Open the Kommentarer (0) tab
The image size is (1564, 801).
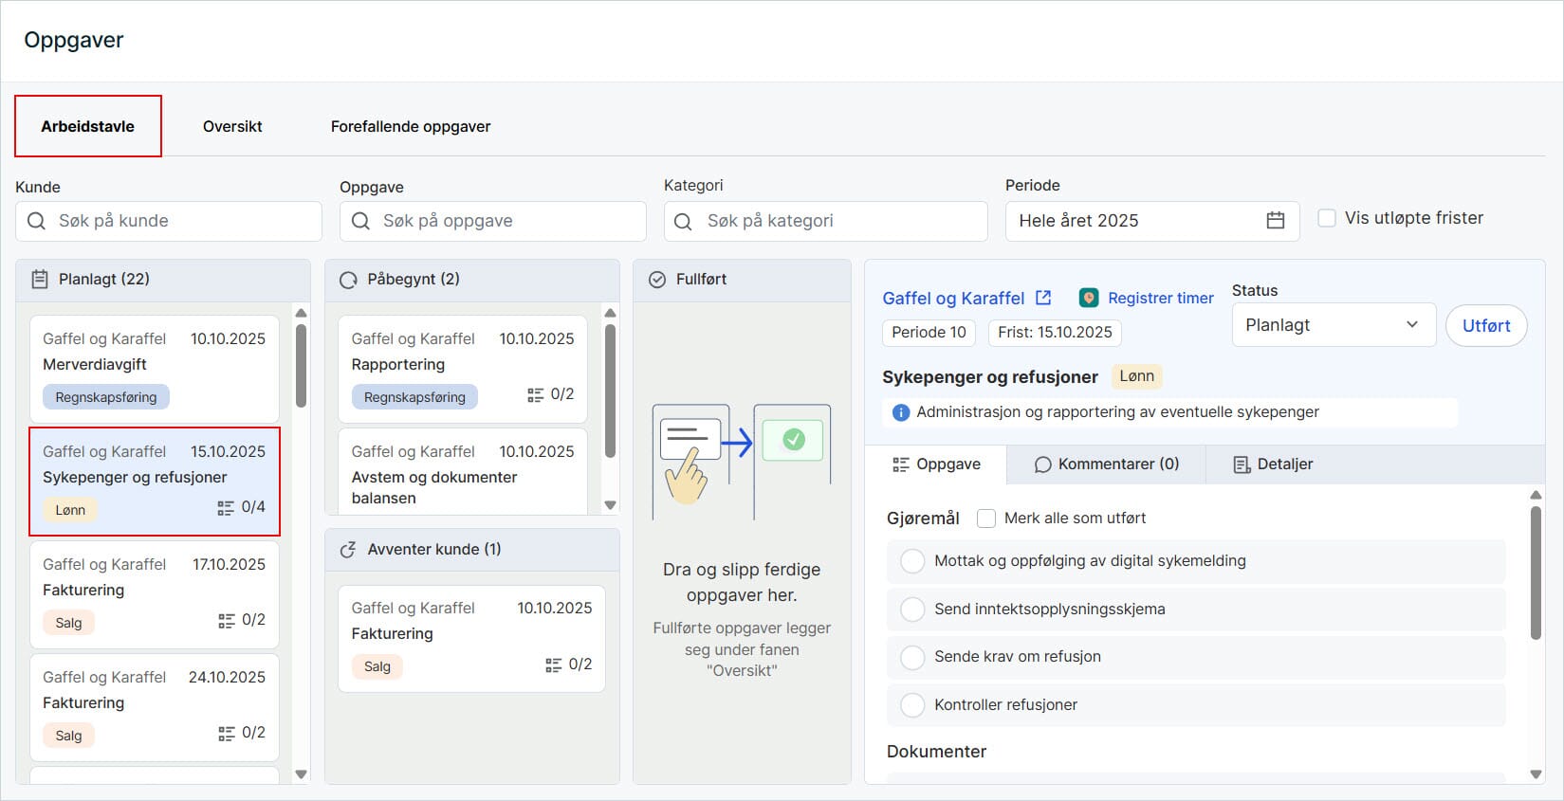coord(1106,464)
